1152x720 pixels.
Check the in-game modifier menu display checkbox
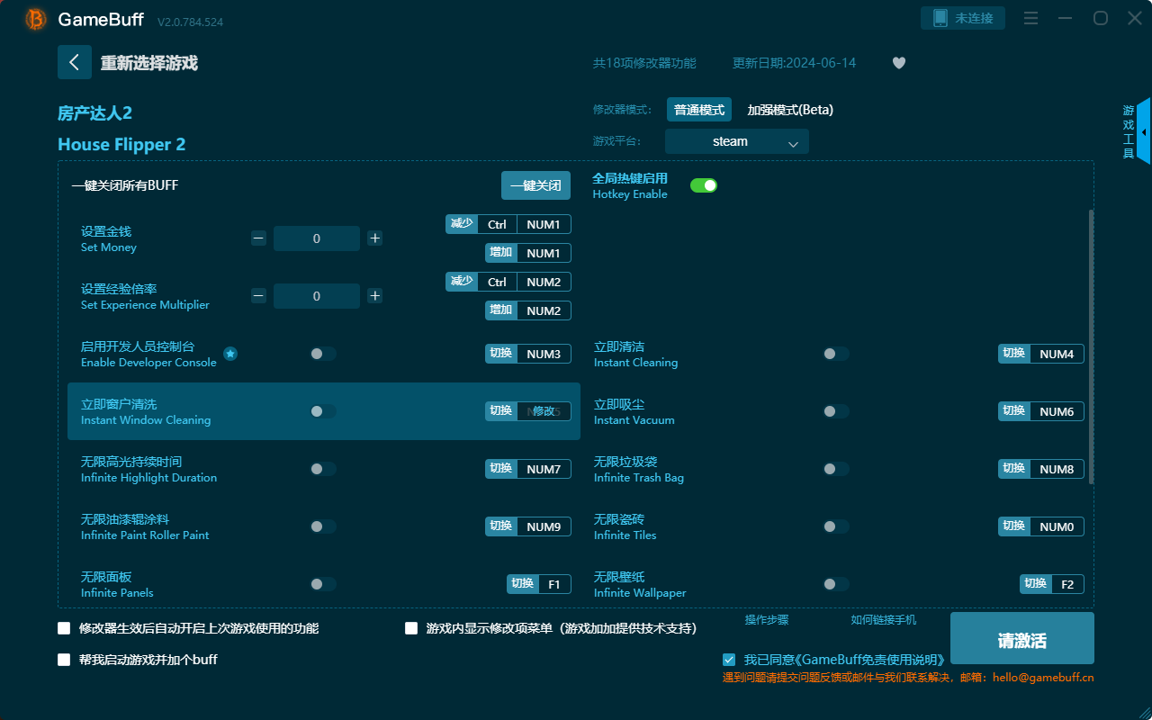411,628
